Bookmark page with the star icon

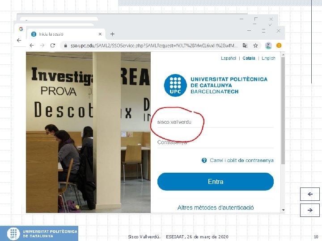pyautogui.click(x=255, y=45)
